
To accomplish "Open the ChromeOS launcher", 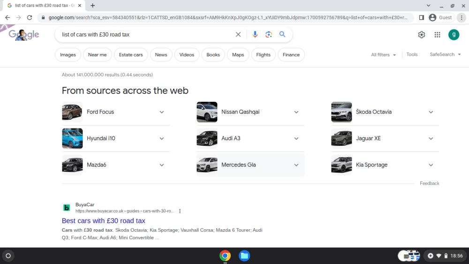I will [8, 256].
